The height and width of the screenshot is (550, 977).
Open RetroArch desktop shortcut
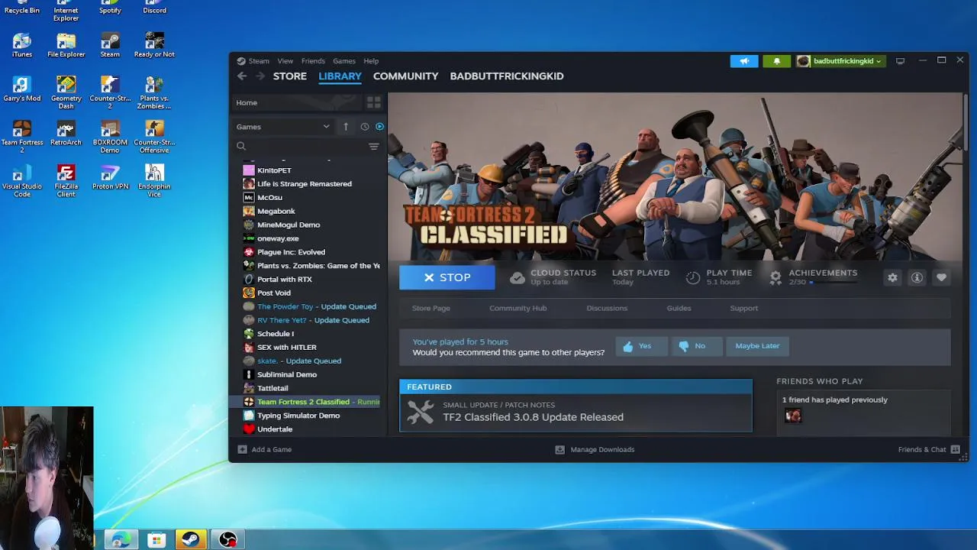[66, 133]
